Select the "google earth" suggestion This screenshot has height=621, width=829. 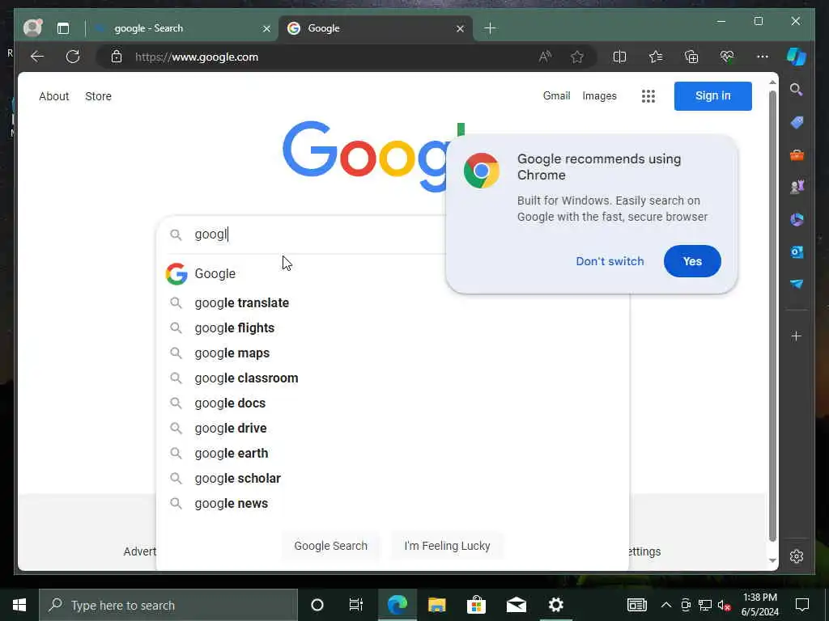point(393,453)
